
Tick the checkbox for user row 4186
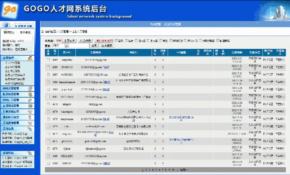click(x=48, y=82)
